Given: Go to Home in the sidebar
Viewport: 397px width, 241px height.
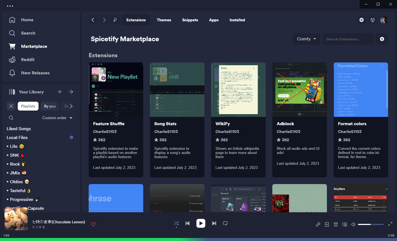Looking at the screenshot, I should 27,20.
